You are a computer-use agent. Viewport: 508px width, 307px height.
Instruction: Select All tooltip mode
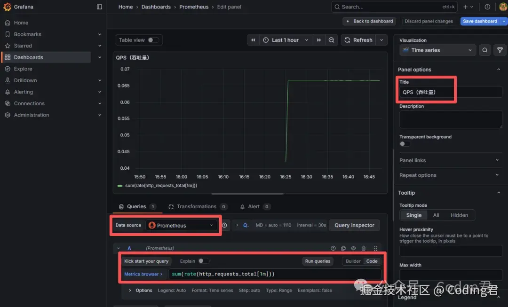(x=436, y=215)
